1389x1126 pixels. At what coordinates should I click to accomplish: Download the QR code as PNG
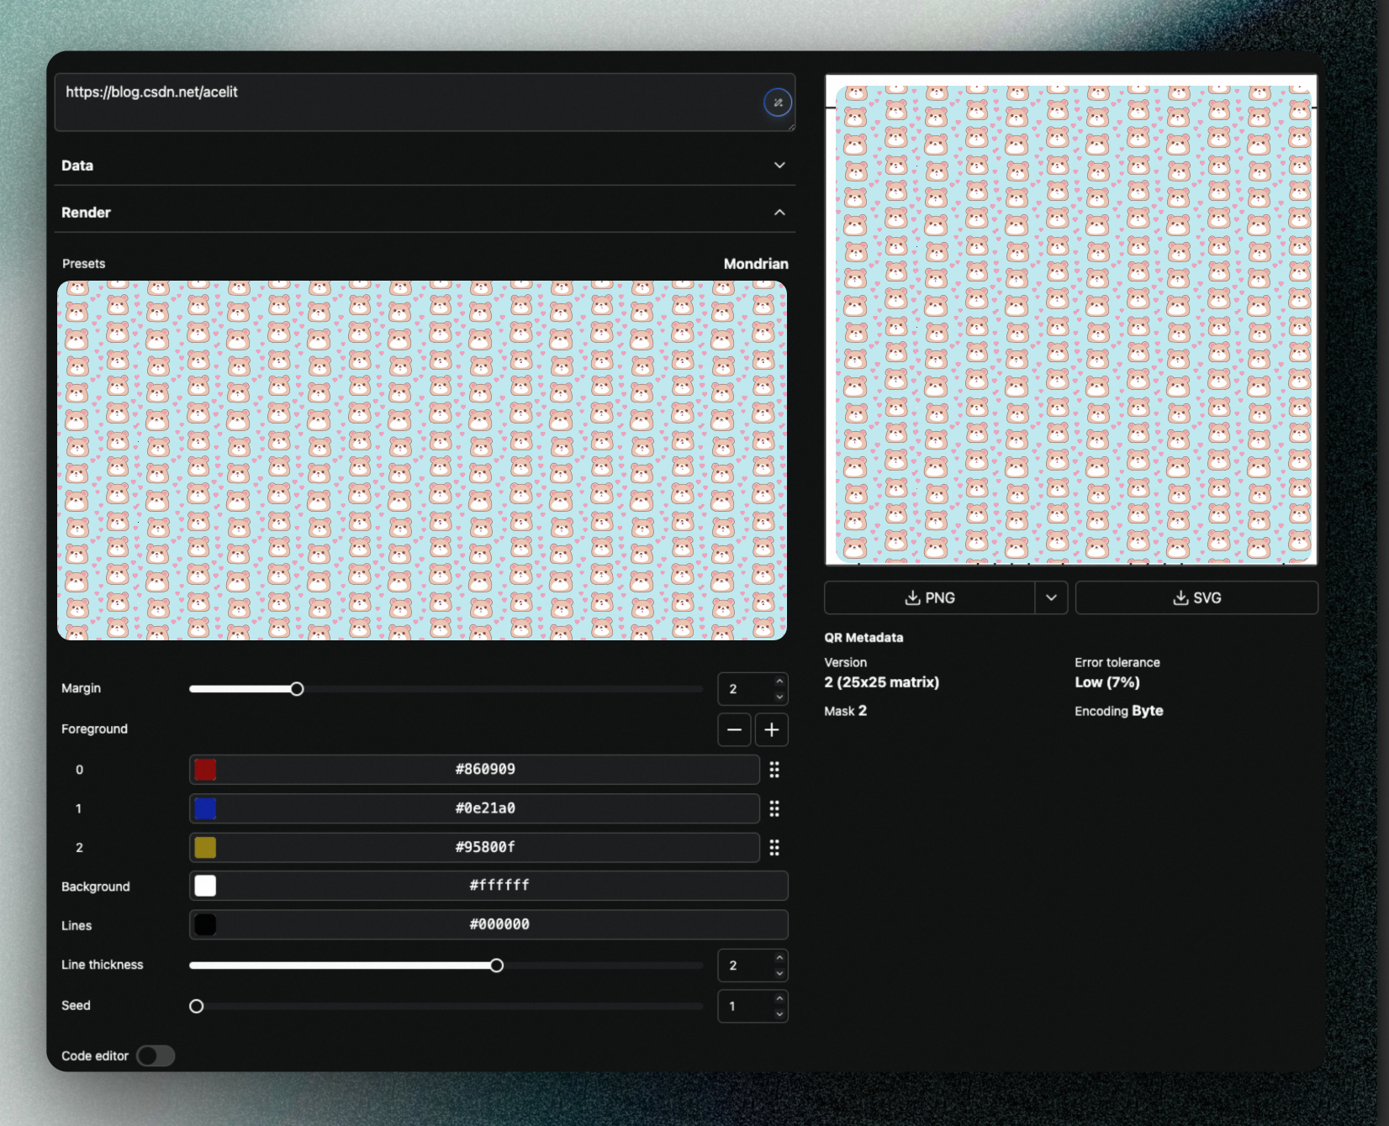tap(929, 597)
